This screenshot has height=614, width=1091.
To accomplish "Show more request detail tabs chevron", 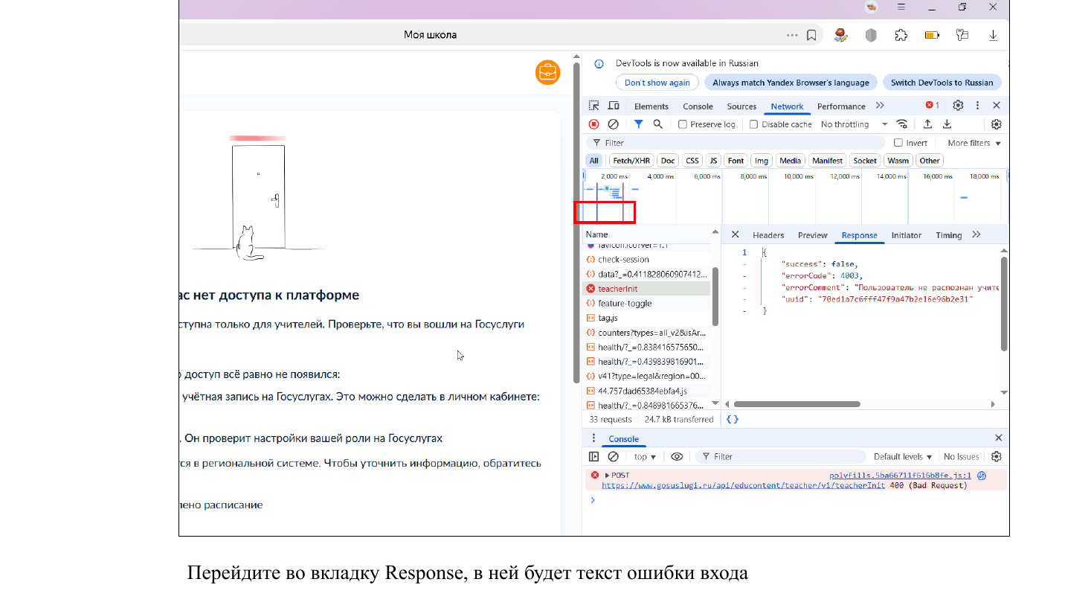I will (x=976, y=234).
